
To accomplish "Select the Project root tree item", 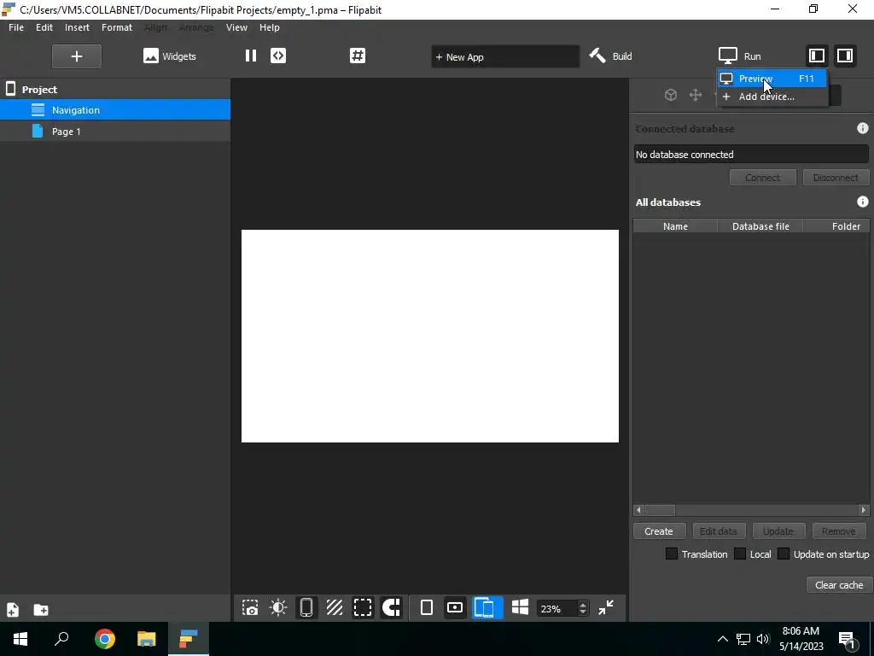I will (x=115, y=89).
